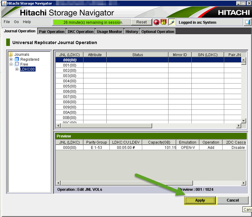252x217 pixels.
Task: Switch to Optional Operation tab
Action: tap(158, 31)
